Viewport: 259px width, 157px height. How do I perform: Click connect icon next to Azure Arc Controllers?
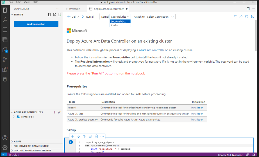pyautogui.click(x=60, y=112)
